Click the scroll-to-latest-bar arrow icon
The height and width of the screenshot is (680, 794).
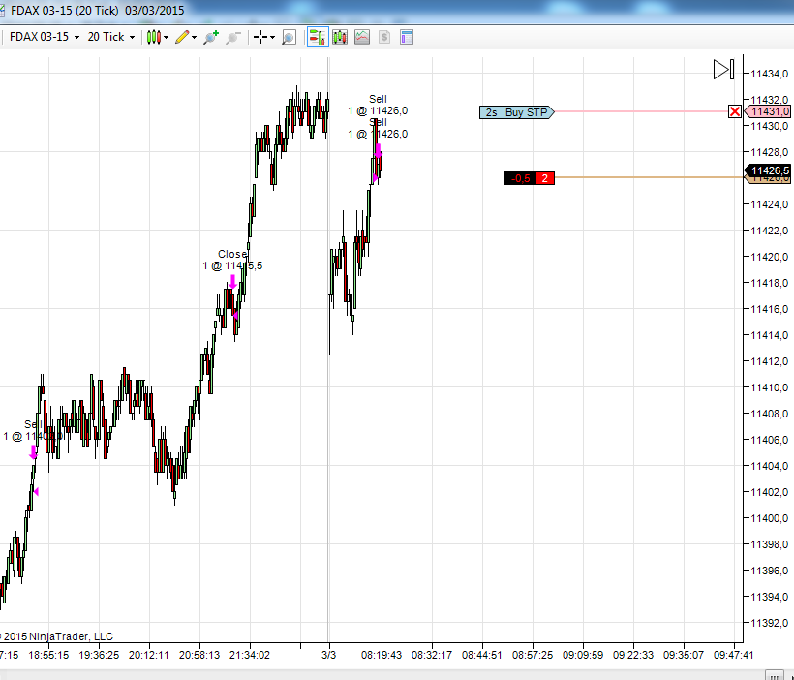[723, 70]
